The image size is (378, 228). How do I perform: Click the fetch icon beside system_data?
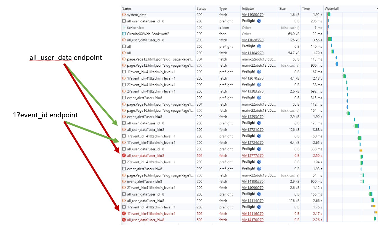(124, 15)
